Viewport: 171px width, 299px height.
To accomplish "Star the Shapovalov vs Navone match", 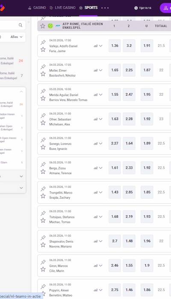I will (43, 245).
